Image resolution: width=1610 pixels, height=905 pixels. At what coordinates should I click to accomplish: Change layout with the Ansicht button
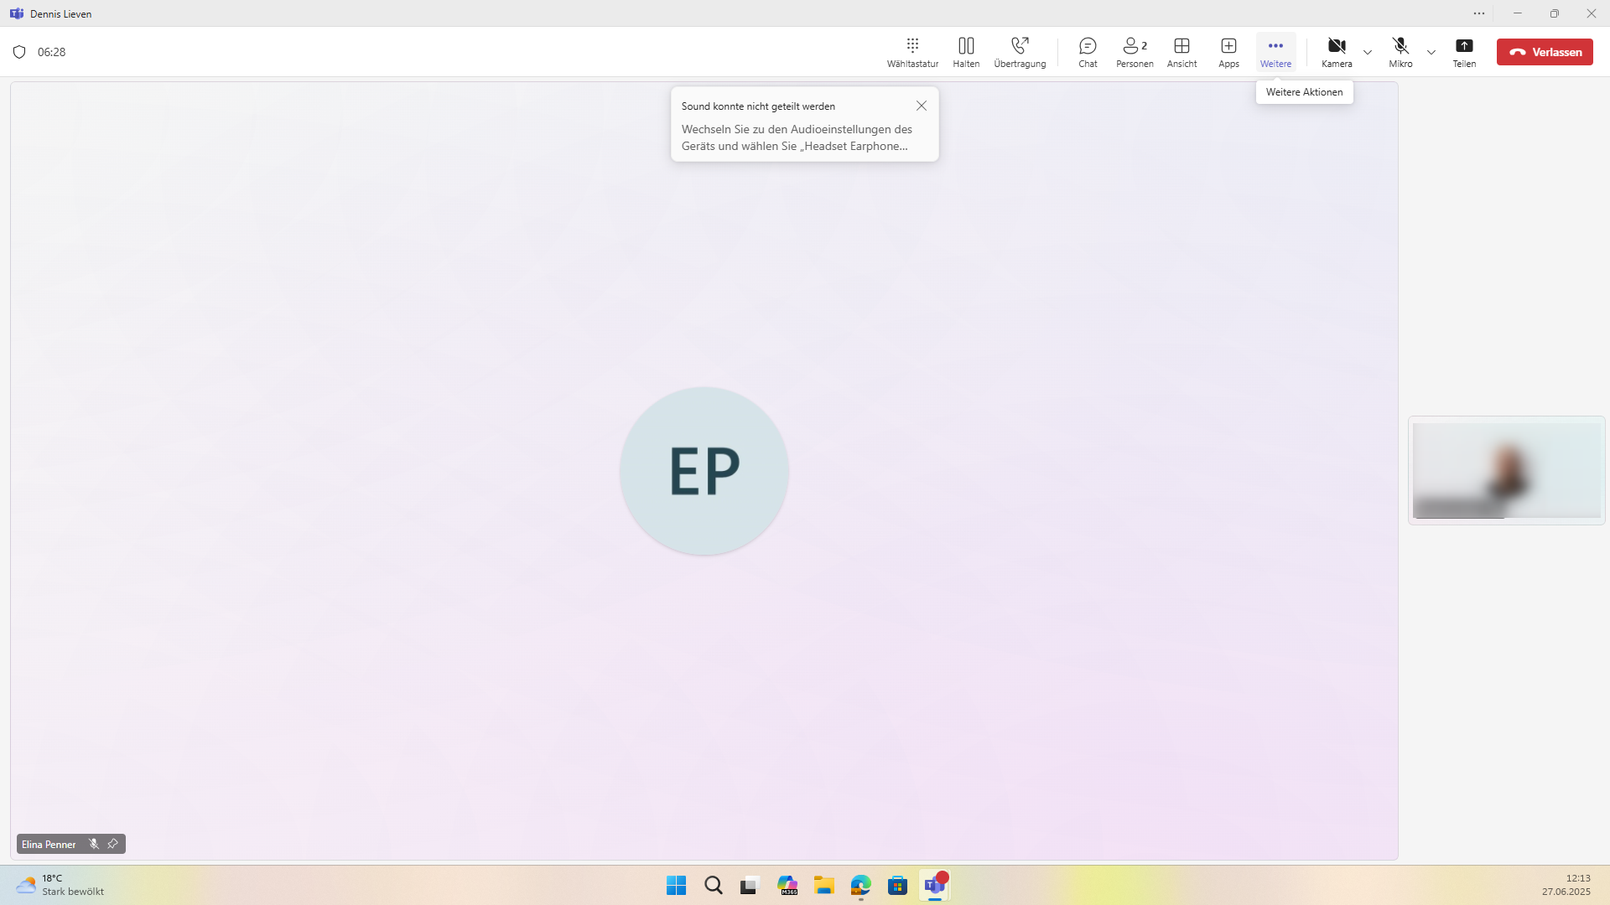pos(1182,52)
